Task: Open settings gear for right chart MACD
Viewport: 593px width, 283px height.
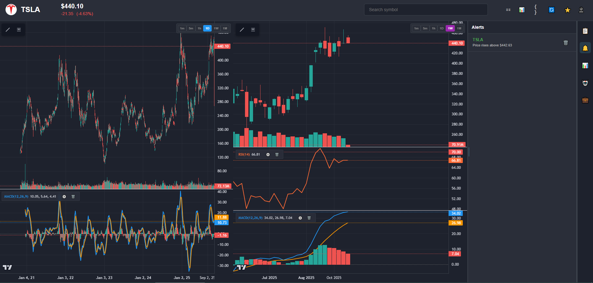Action: (300, 218)
